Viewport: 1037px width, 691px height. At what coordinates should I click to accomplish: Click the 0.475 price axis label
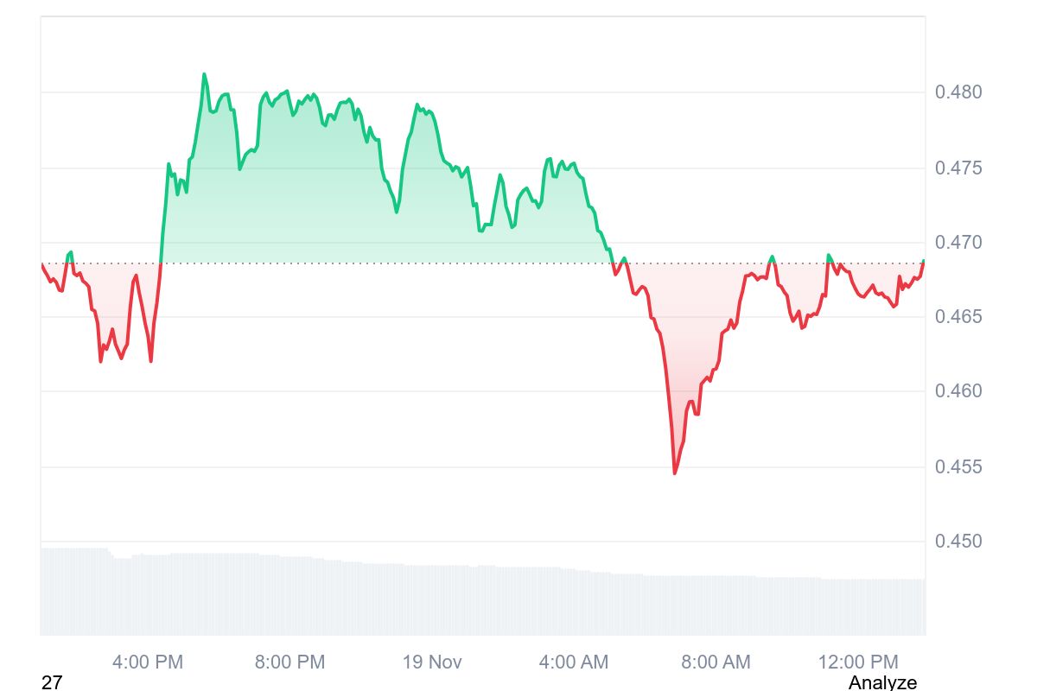[957, 168]
